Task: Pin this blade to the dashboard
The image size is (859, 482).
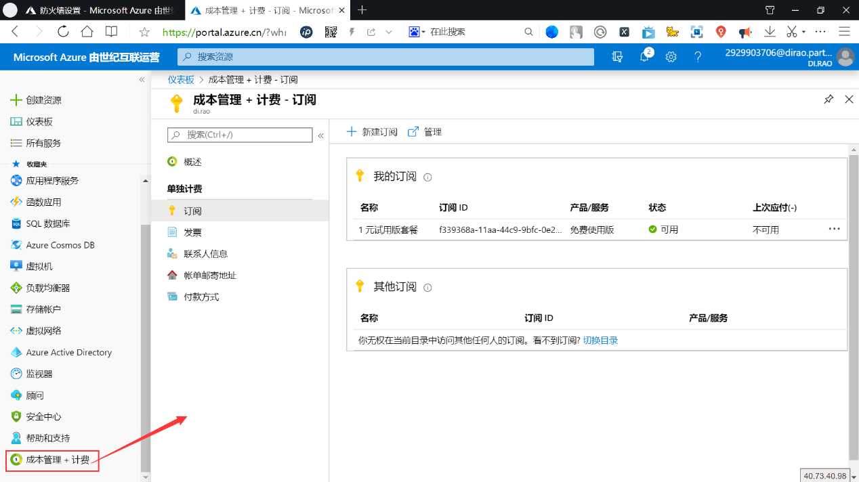Action: point(829,100)
